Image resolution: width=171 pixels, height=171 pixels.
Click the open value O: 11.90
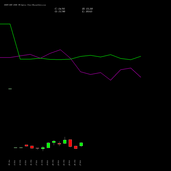[60, 12]
